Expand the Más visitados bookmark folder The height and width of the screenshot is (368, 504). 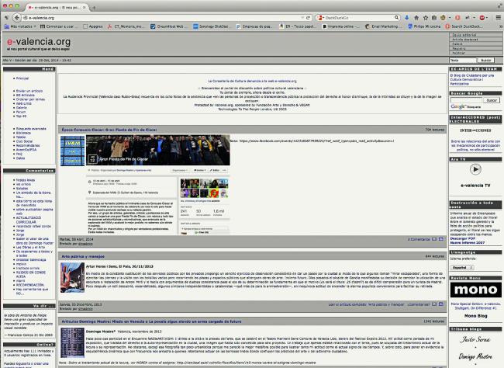tap(20, 26)
